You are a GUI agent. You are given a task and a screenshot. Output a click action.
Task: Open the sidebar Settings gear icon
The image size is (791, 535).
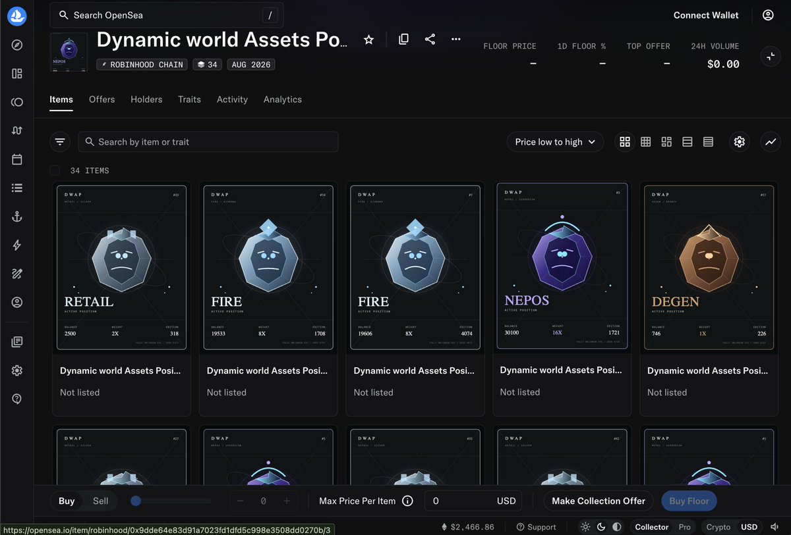17,370
